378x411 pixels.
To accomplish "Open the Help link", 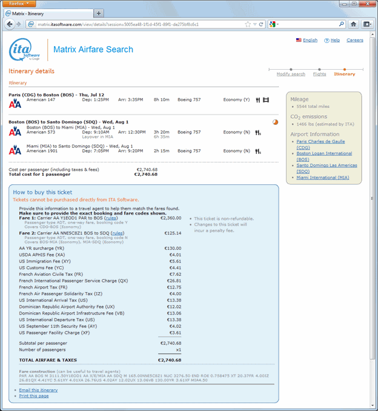I will coord(335,40).
